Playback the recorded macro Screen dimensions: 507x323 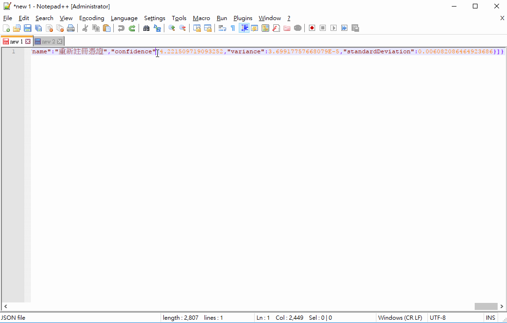point(333,28)
